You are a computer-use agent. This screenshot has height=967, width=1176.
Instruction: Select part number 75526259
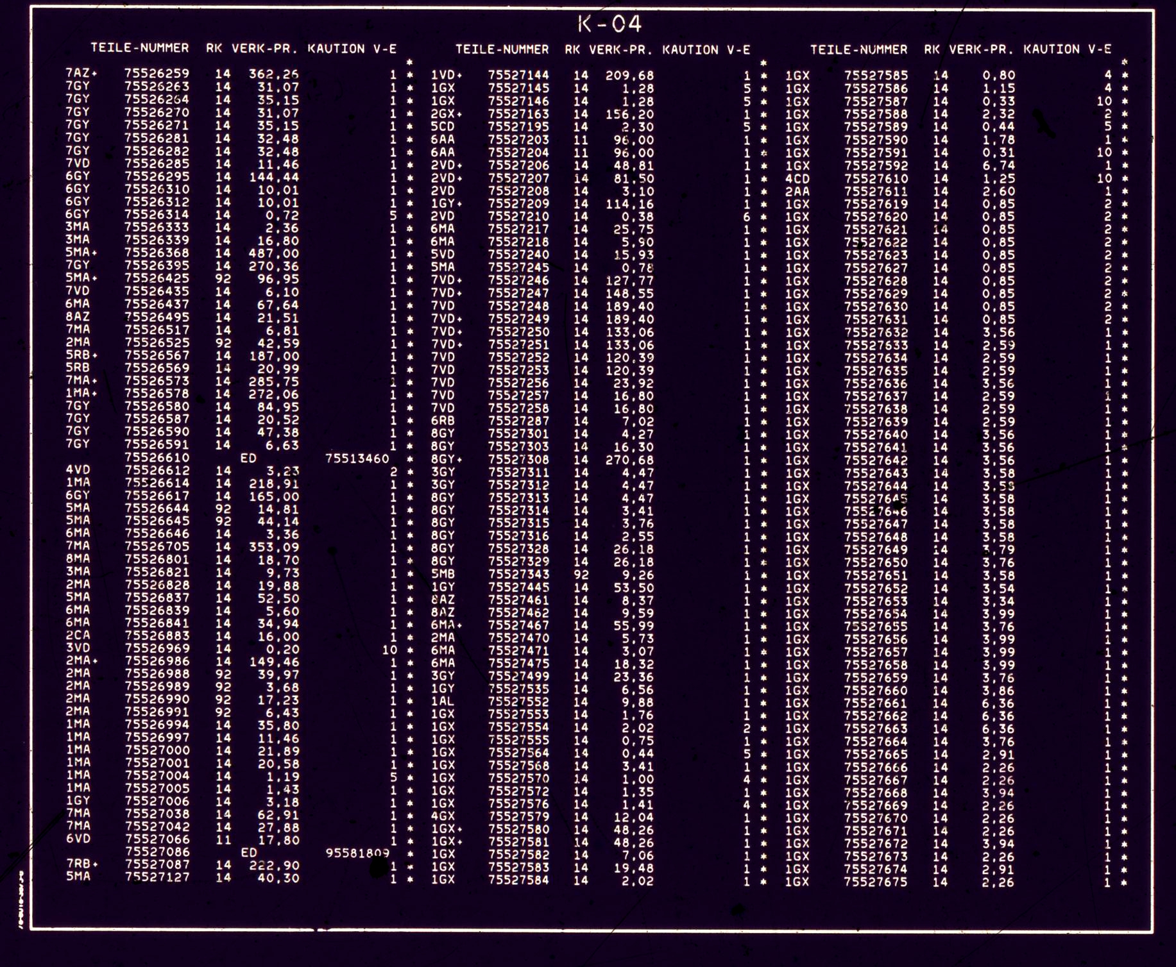[157, 73]
